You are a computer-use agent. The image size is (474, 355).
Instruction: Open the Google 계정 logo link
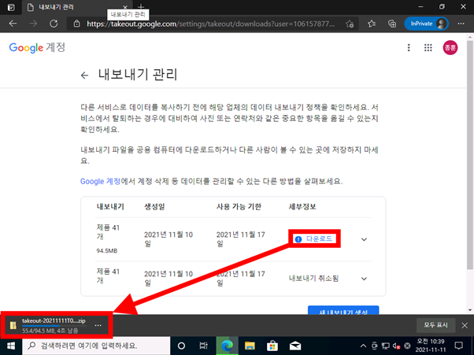click(37, 48)
